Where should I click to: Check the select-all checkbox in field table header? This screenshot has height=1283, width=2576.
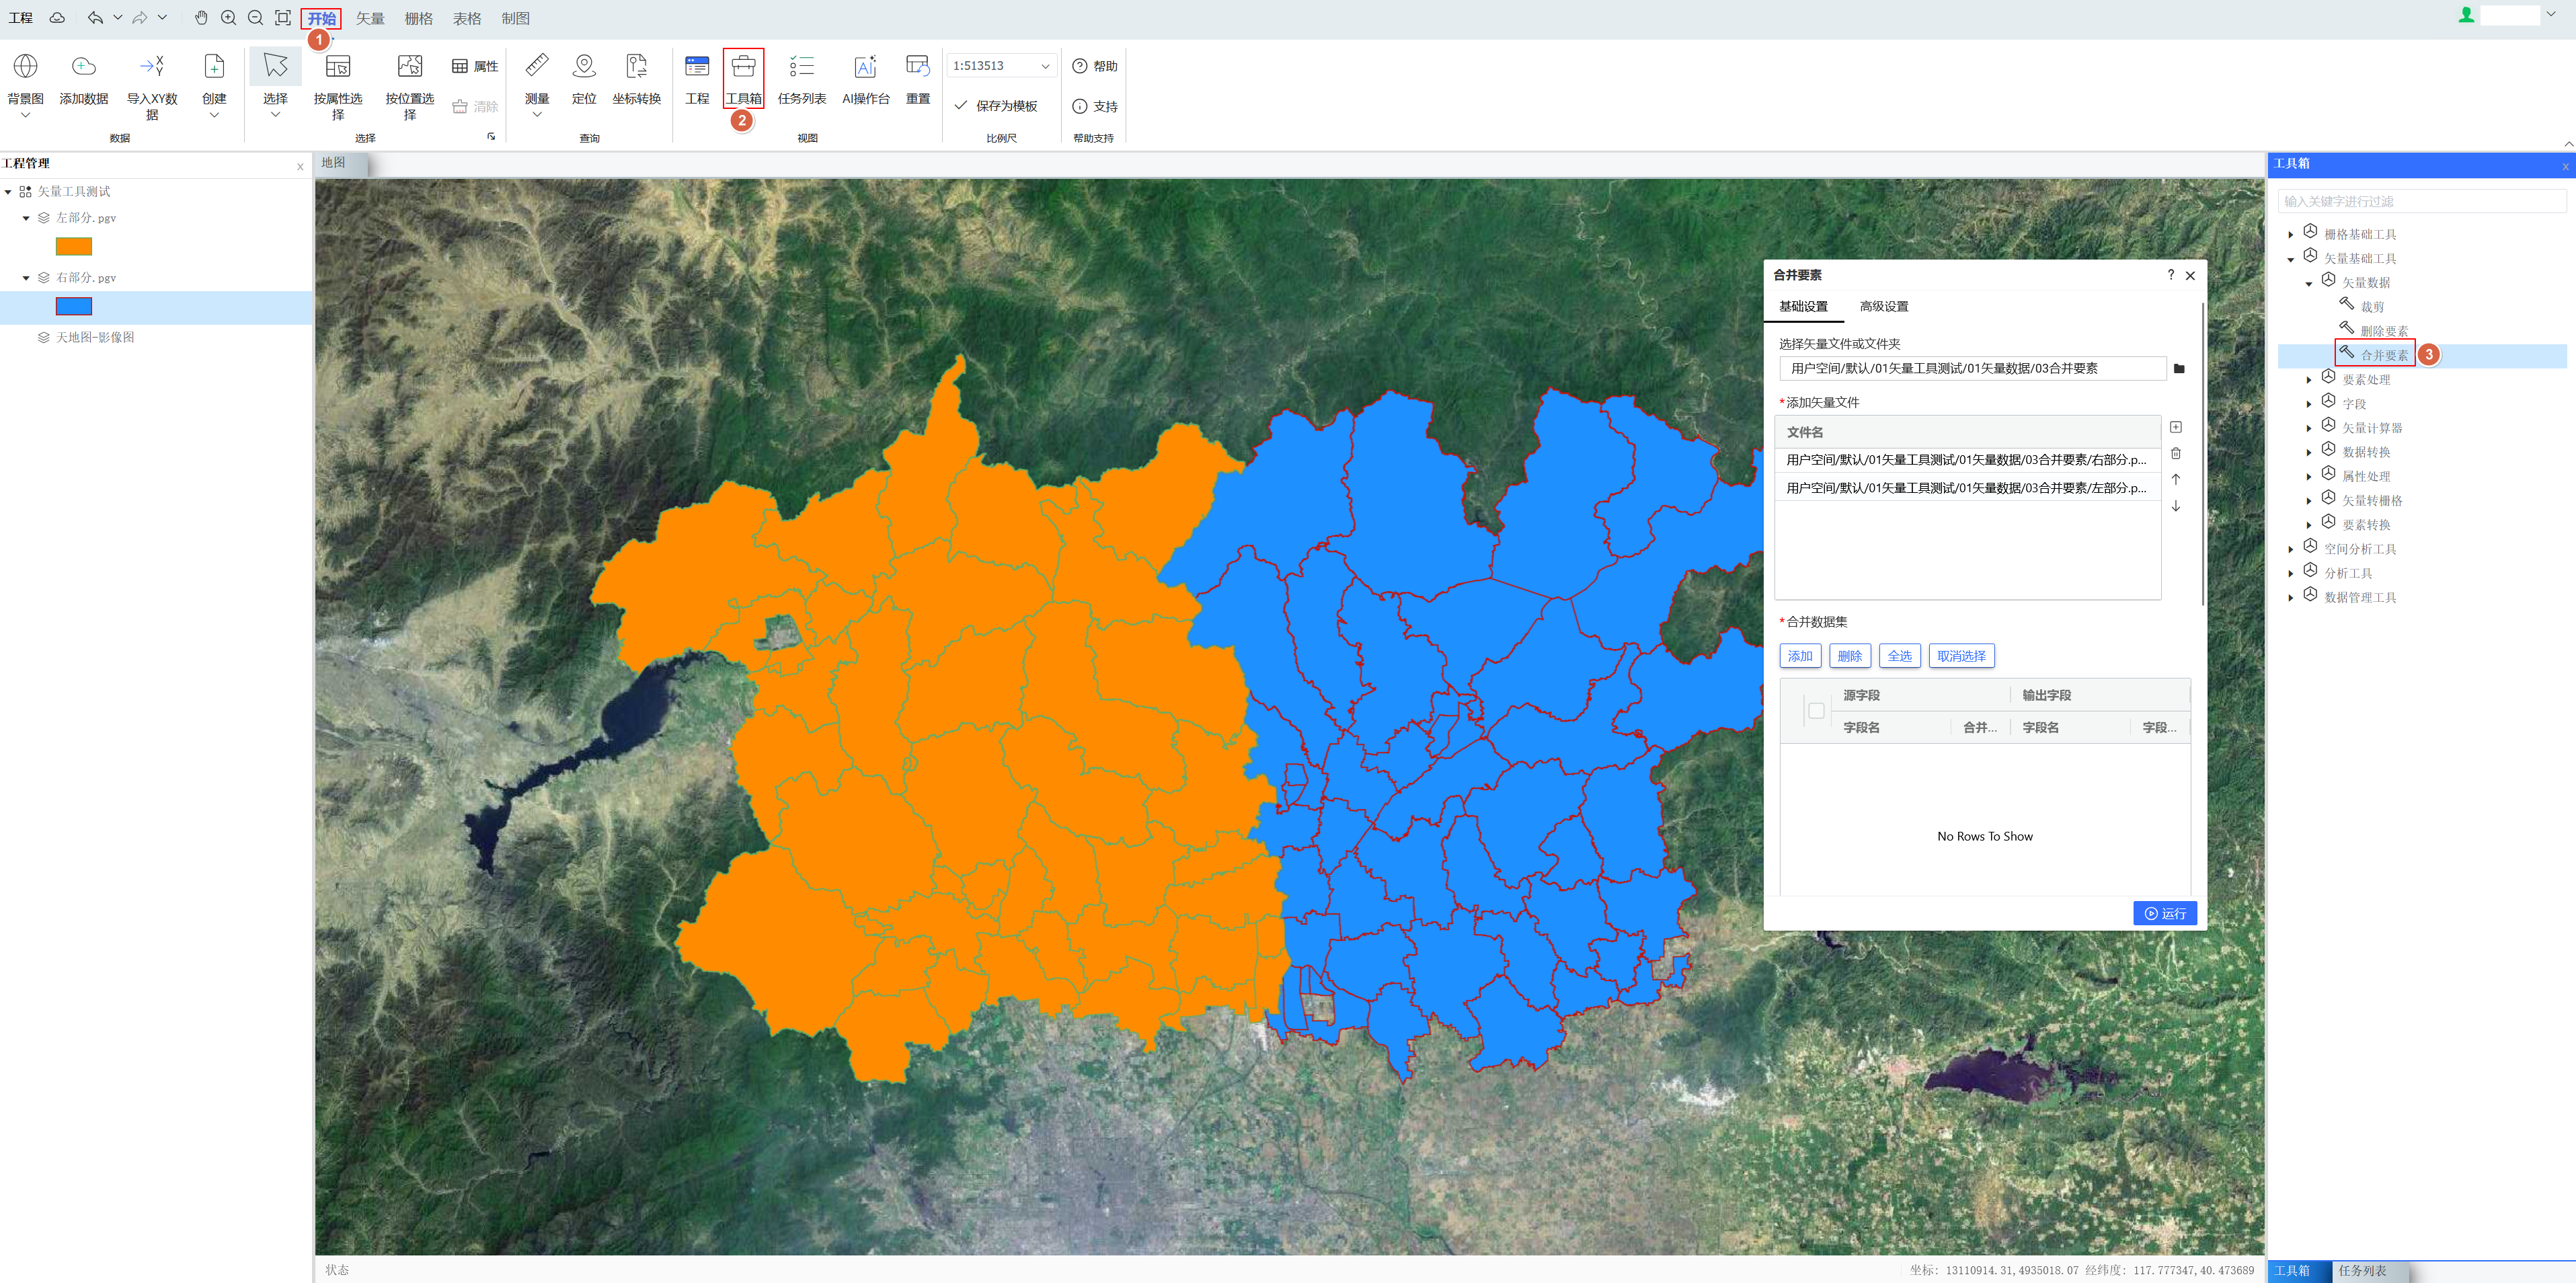(1816, 711)
